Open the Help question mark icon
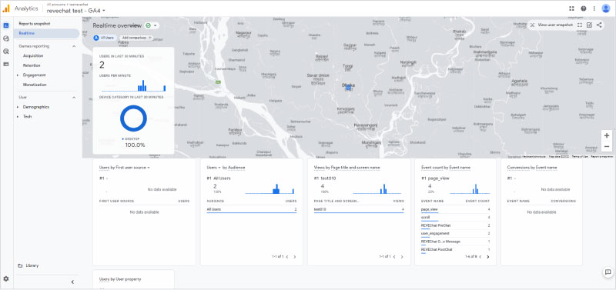Image resolution: width=616 pixels, height=290 pixels. 584,8
